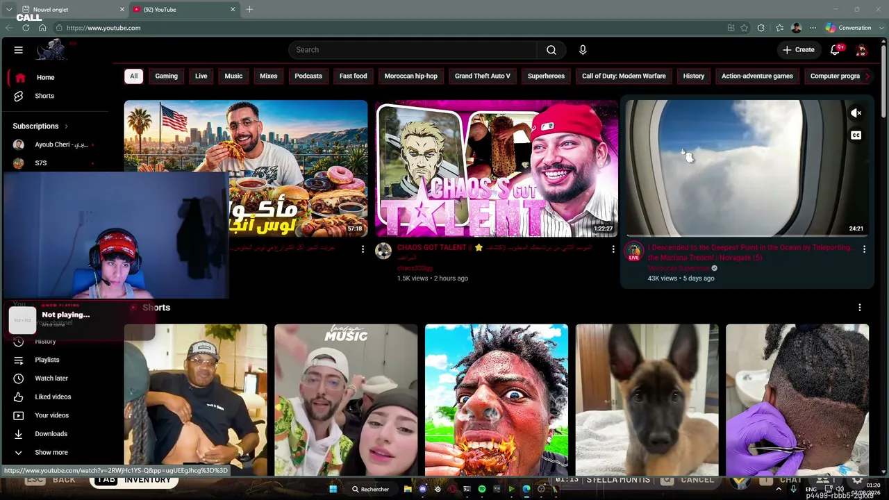Image resolution: width=889 pixels, height=500 pixels.
Task: Open the browser profile picture
Action: (797, 28)
